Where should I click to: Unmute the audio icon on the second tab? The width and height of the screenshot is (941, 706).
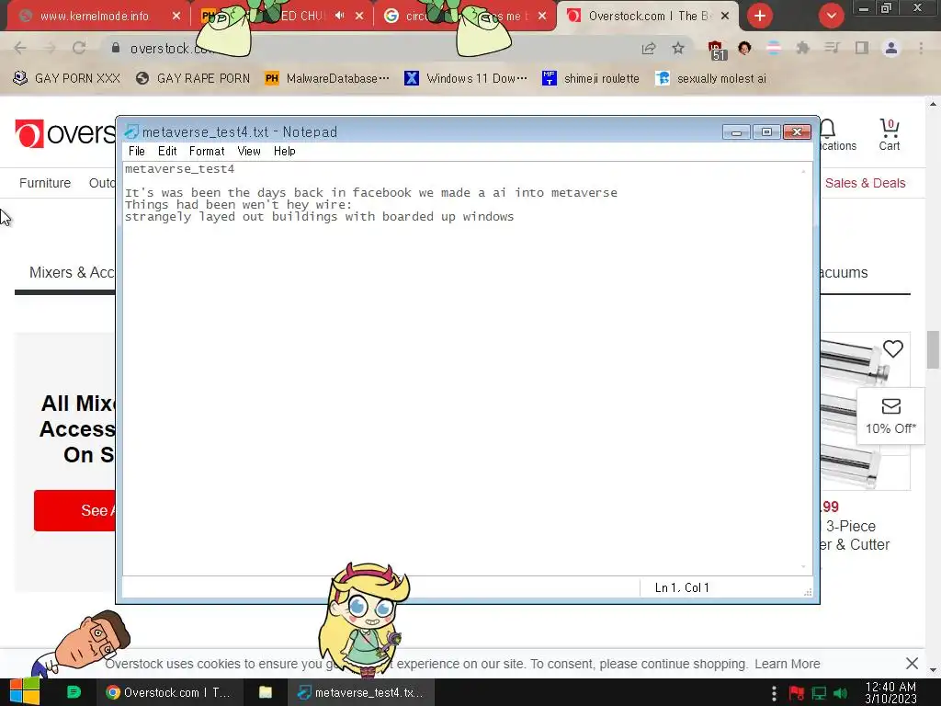[x=340, y=16]
